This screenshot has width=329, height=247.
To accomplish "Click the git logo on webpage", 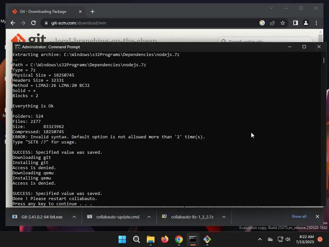I will click(x=28, y=38).
